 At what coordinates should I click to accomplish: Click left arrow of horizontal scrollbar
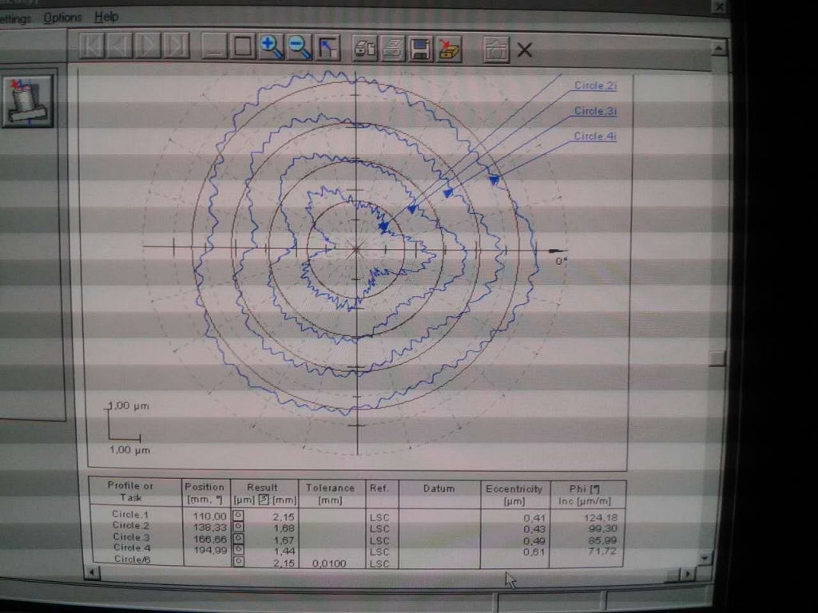(93, 573)
